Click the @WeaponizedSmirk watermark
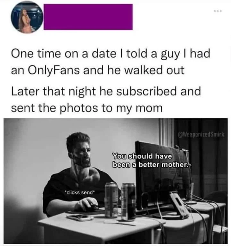Image resolution: width=231 pixels, height=246 pixels. point(201,134)
